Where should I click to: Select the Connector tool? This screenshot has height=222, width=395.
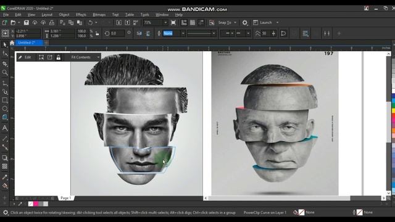[x=5, y=147]
